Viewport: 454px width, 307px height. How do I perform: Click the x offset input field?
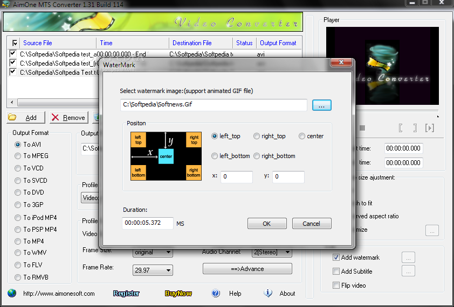[237, 177]
